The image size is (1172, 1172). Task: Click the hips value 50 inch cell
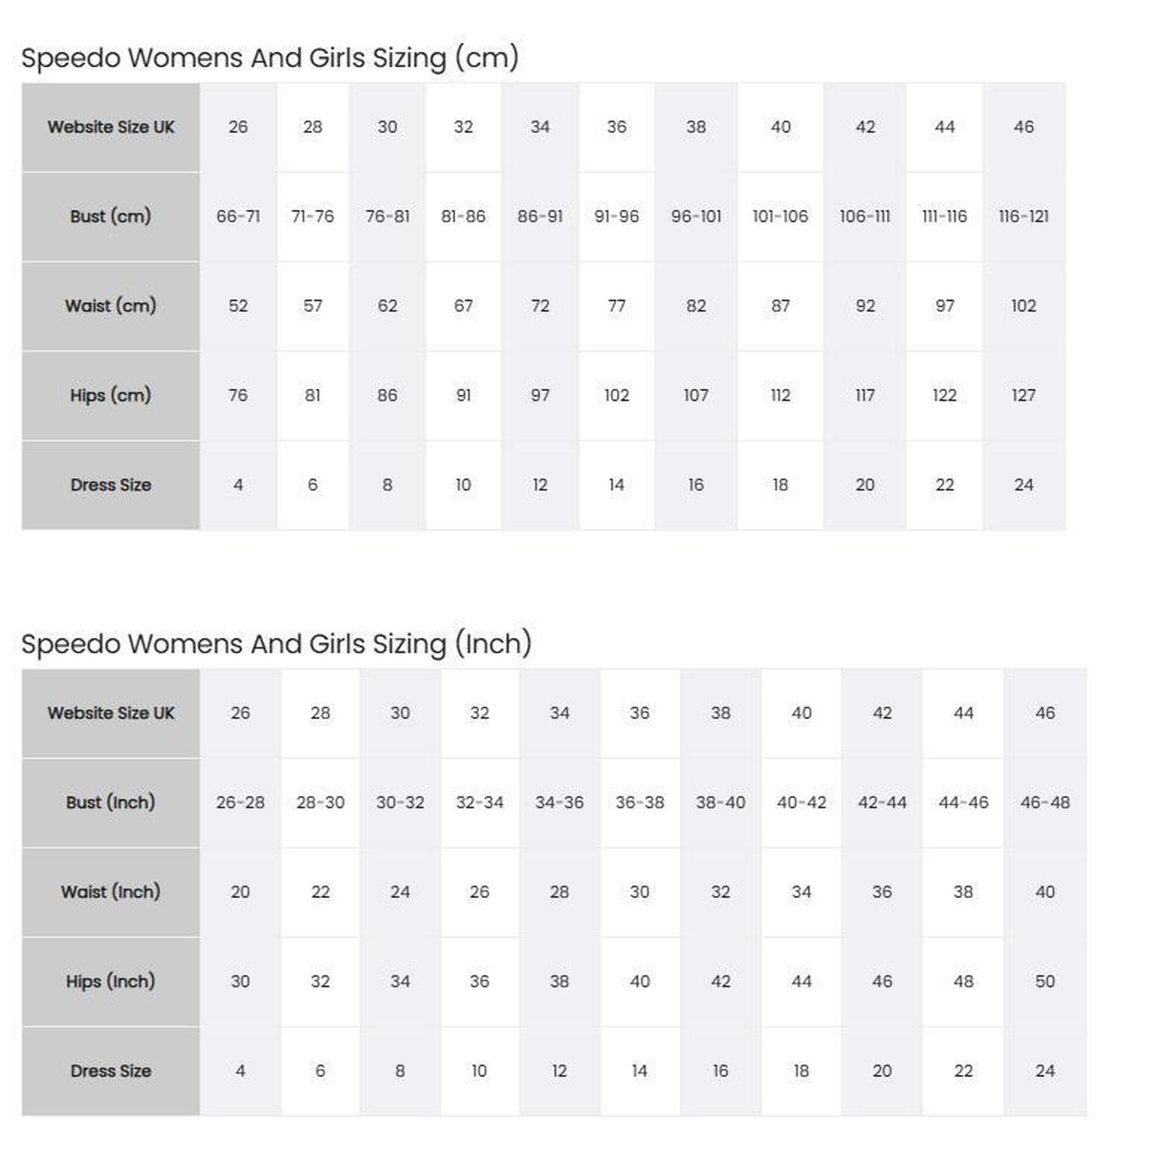point(1045,982)
